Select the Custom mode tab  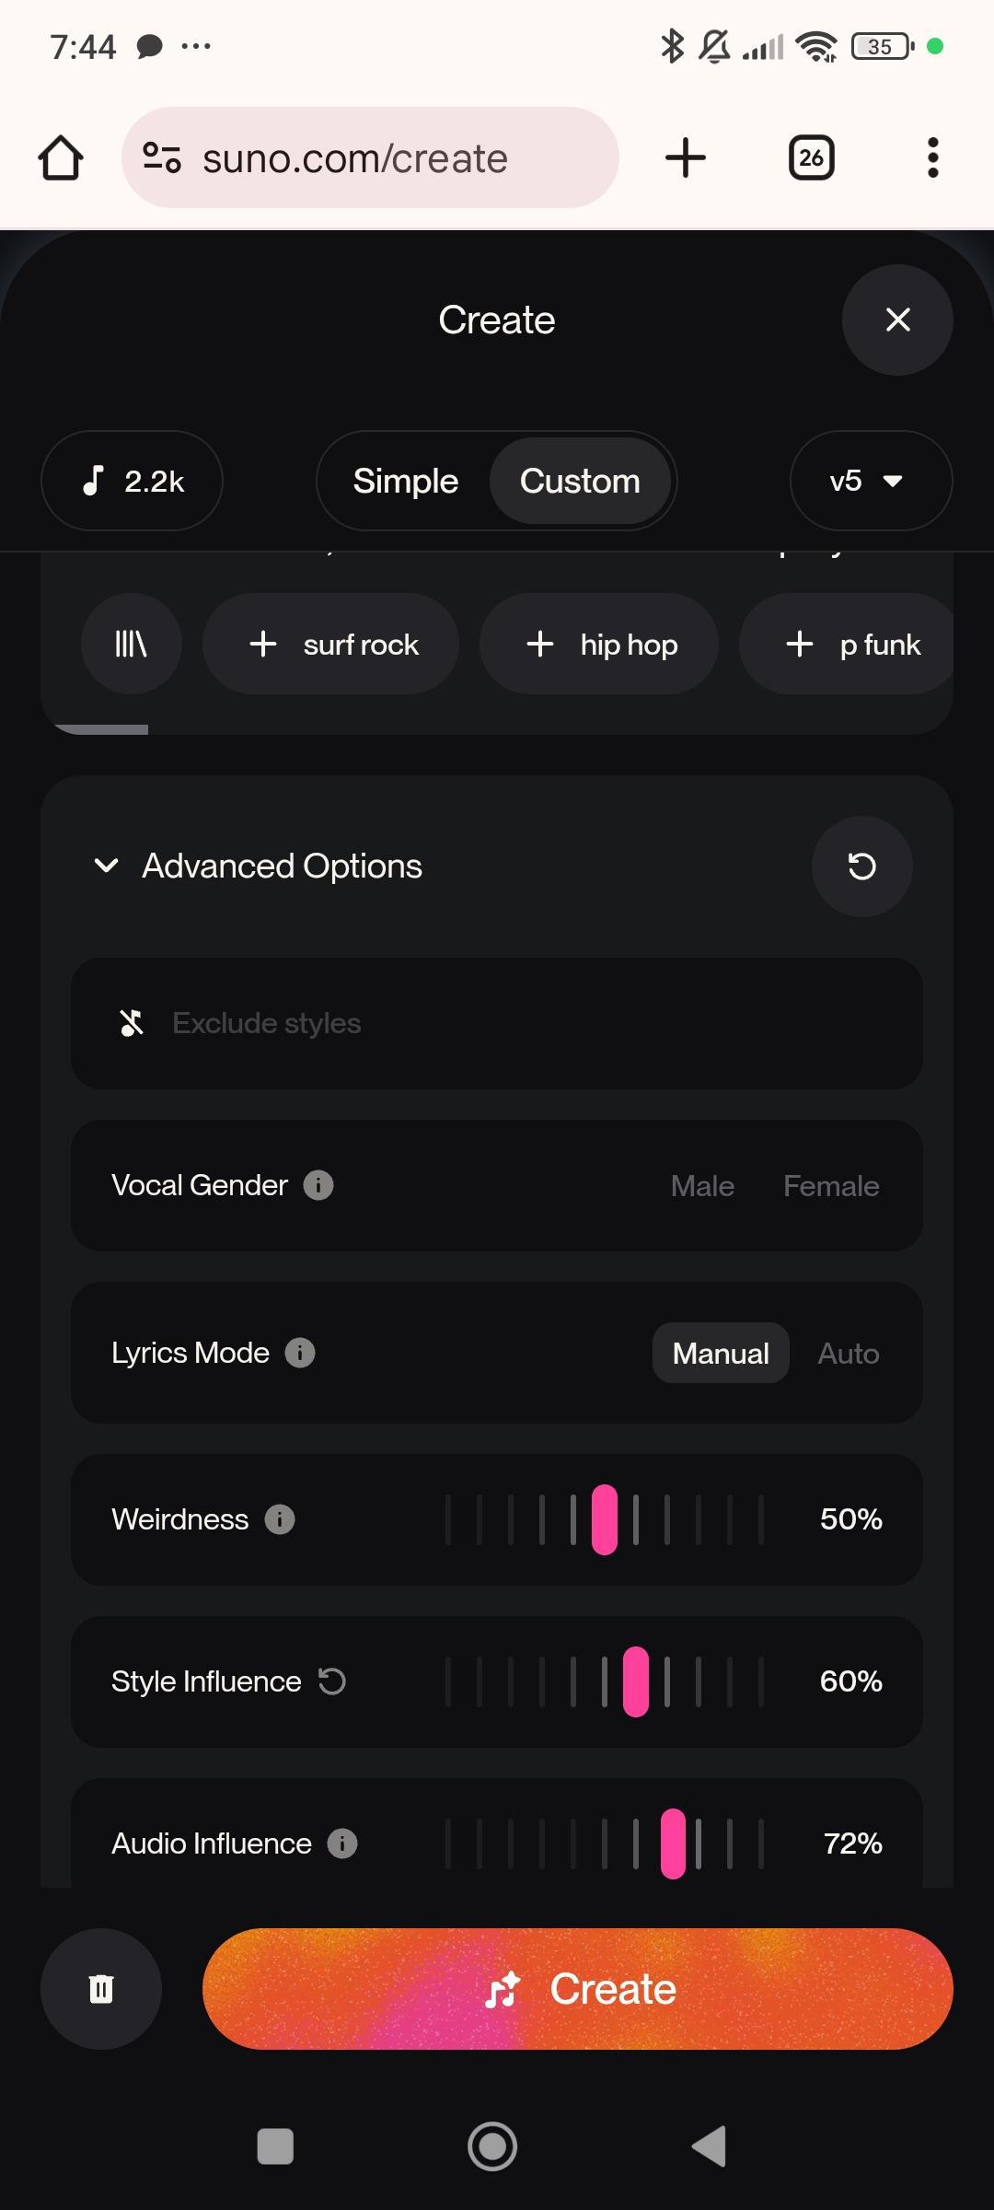point(580,481)
